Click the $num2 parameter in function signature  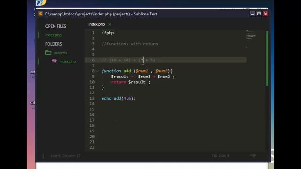(x=161, y=71)
